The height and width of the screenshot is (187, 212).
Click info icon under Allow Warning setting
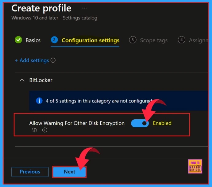pos(45,130)
